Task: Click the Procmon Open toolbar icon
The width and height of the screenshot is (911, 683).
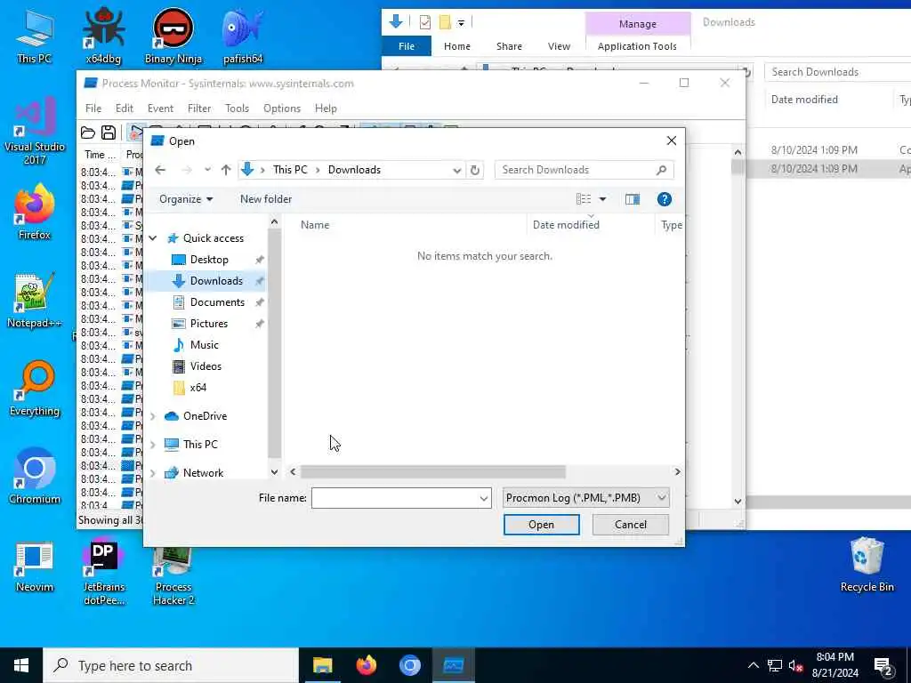Action: [x=88, y=133]
